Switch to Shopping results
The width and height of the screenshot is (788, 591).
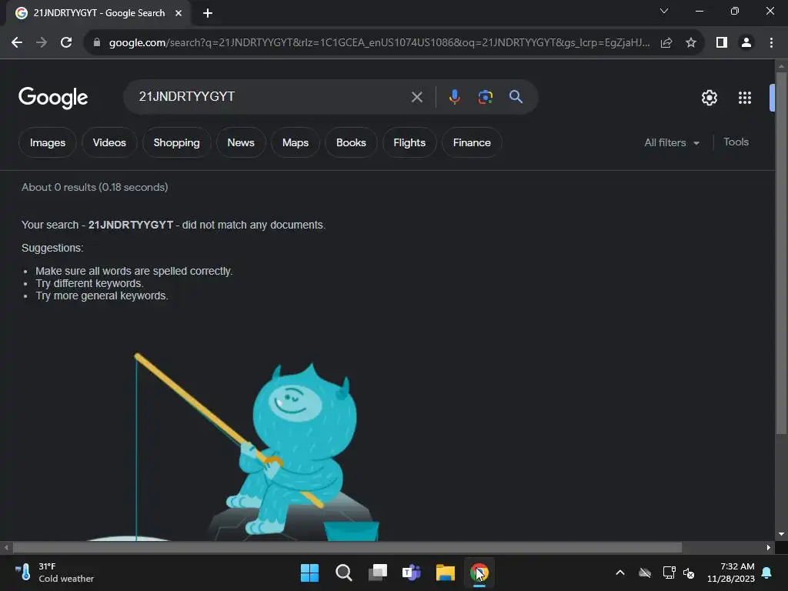coord(176,142)
